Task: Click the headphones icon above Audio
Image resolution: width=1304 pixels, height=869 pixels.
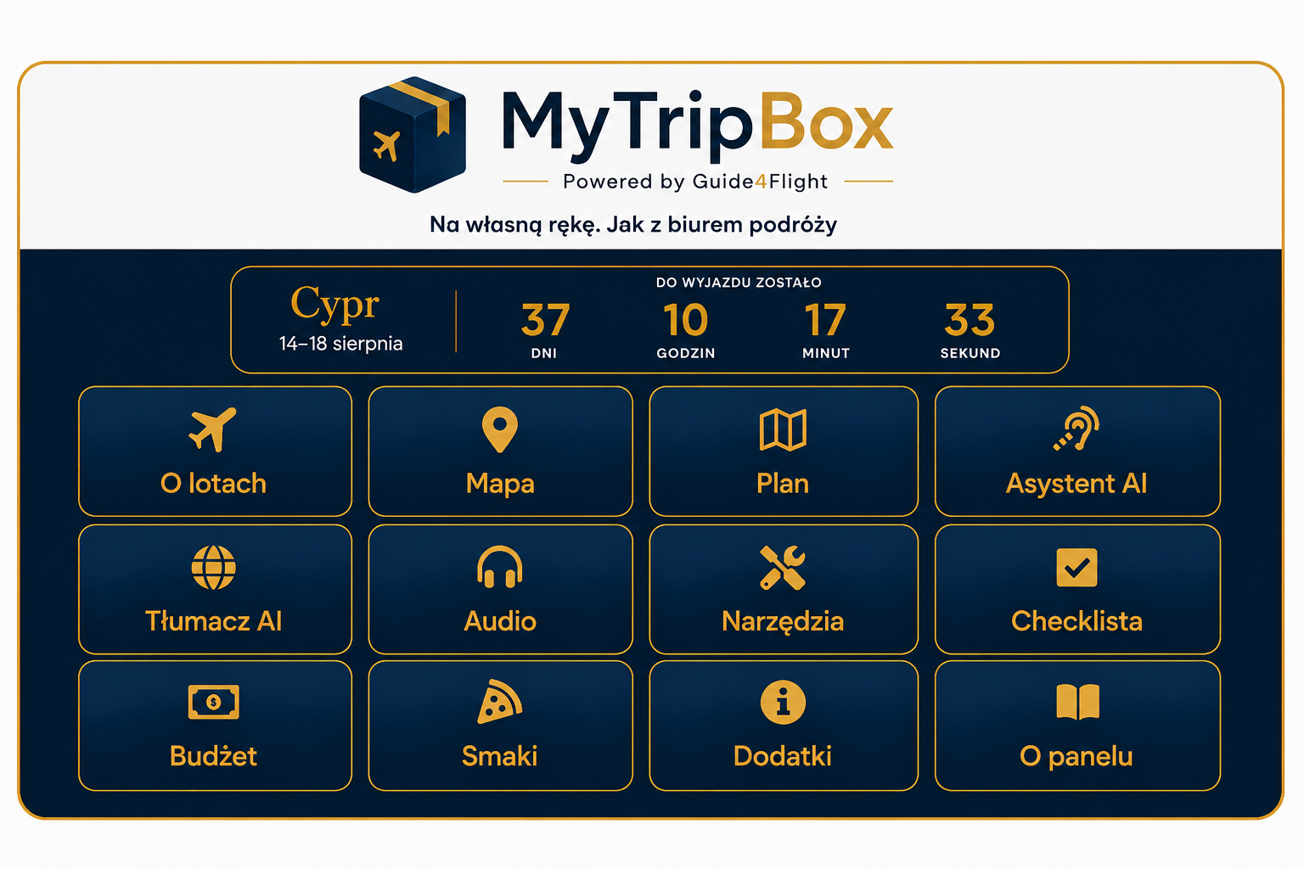Action: [500, 567]
